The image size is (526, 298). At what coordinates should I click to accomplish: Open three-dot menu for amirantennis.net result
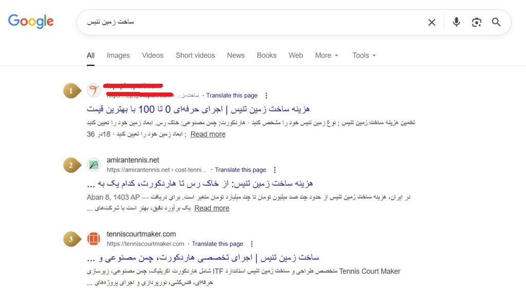tap(275, 170)
